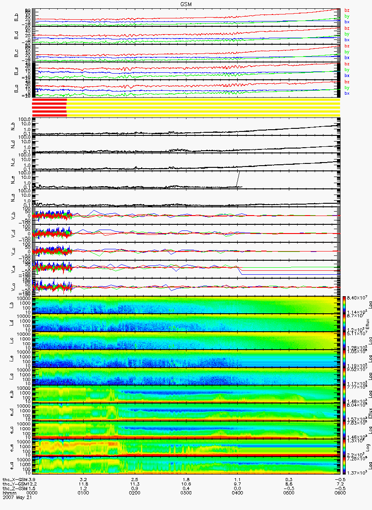Click the color scale bar beside e_b
Image resolution: width=372 pixels, height=510 pixels.
tap(344, 394)
